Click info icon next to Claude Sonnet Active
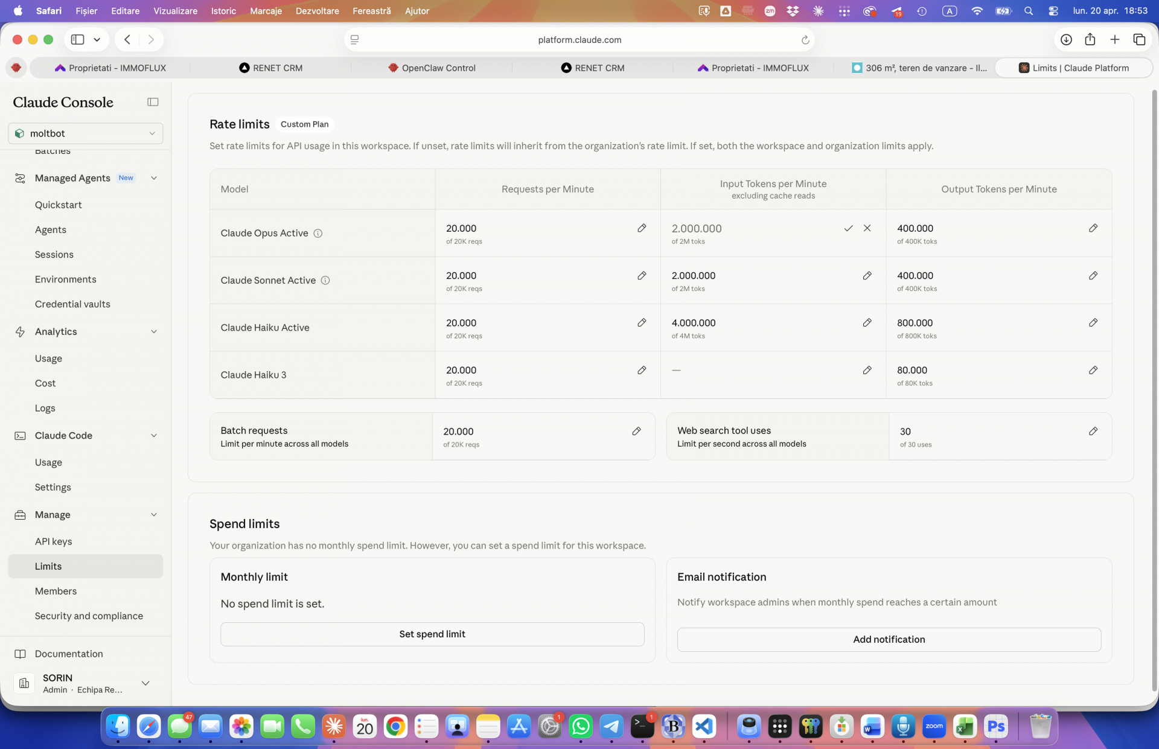This screenshot has height=749, width=1159. pyautogui.click(x=325, y=280)
